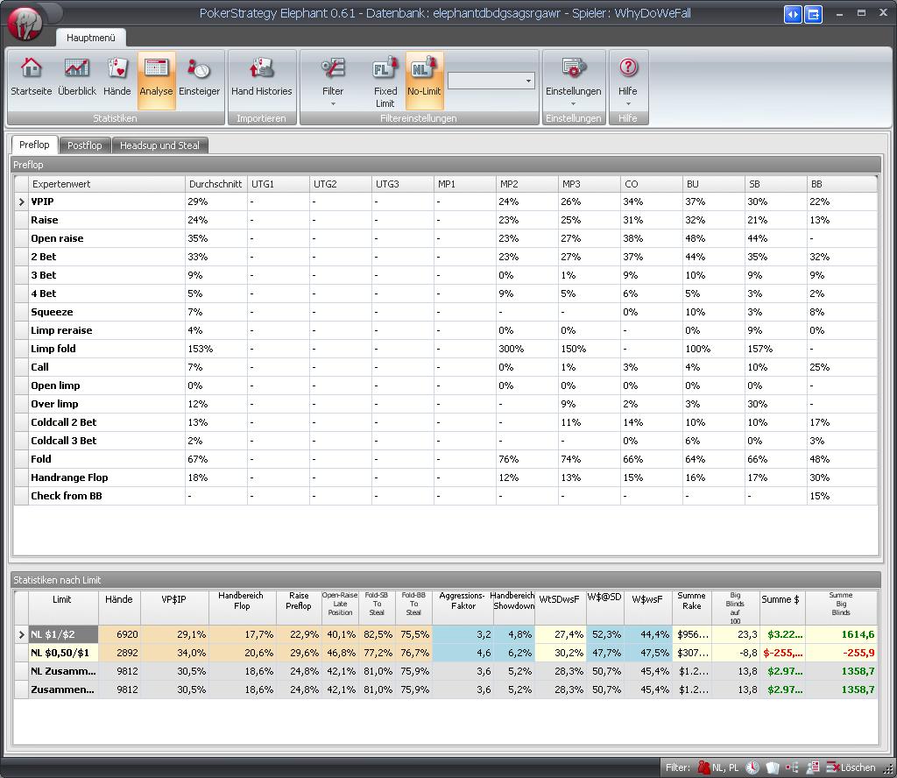Toggle the Fixed Limit filter
Screen dimensions: 897x778
click(385, 81)
